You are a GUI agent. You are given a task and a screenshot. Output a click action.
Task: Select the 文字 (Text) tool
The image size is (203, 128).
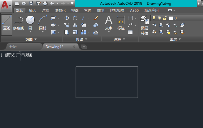click(x=109, y=23)
